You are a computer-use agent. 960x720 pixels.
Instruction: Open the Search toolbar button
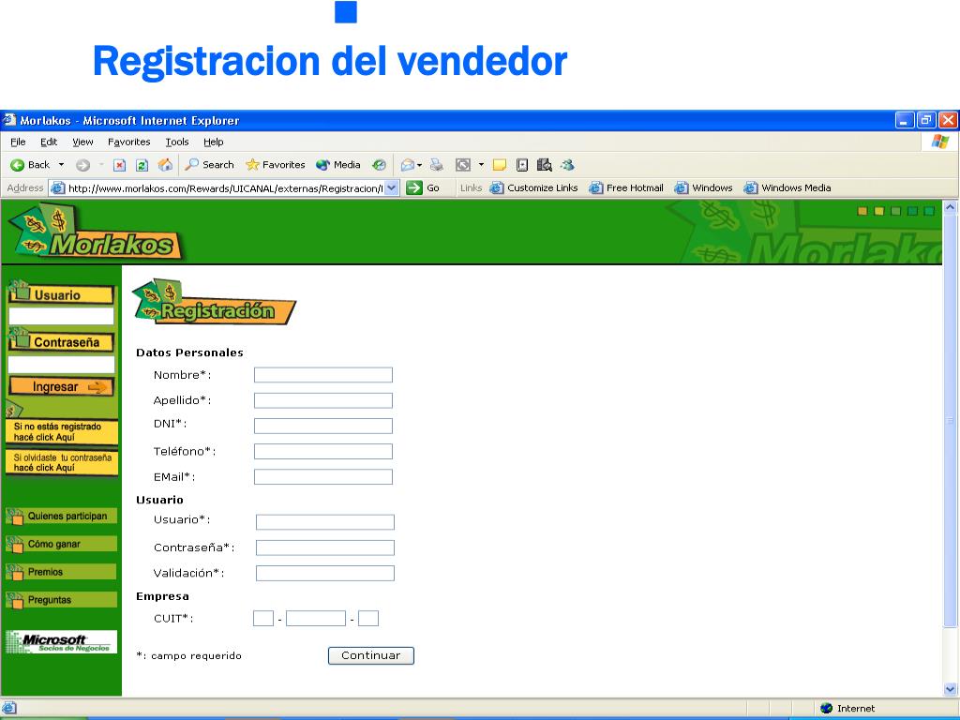(x=209, y=165)
